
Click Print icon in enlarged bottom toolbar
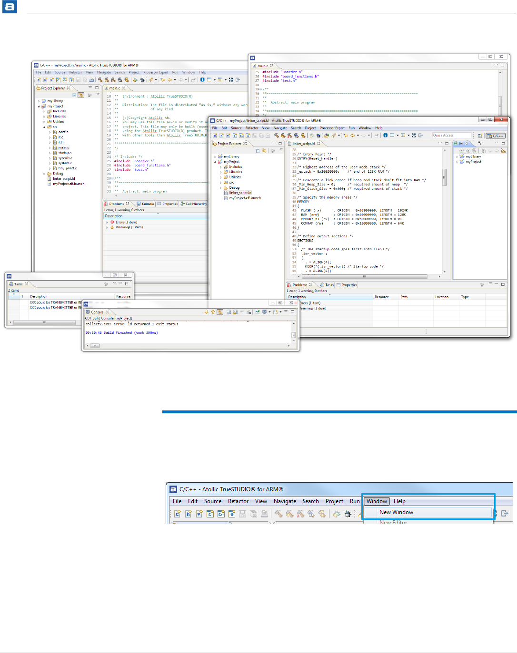click(264, 514)
